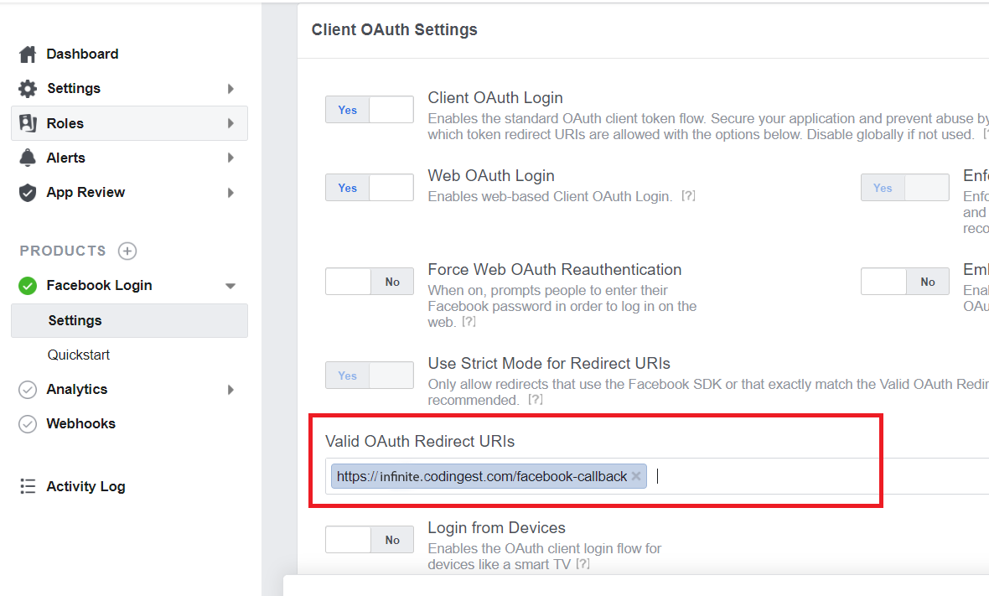Enable the Login from Devices toggle
Image resolution: width=989 pixels, height=596 pixels.
pyautogui.click(x=369, y=540)
